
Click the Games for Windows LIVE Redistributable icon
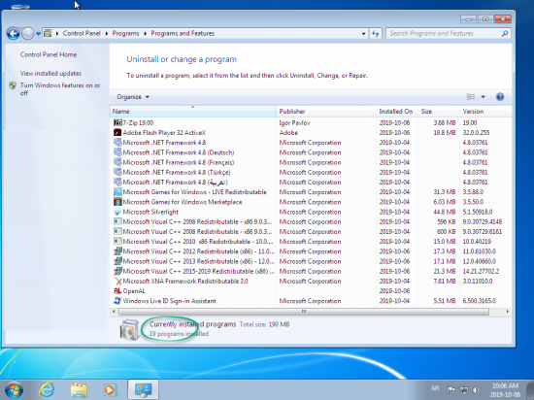[117, 192]
